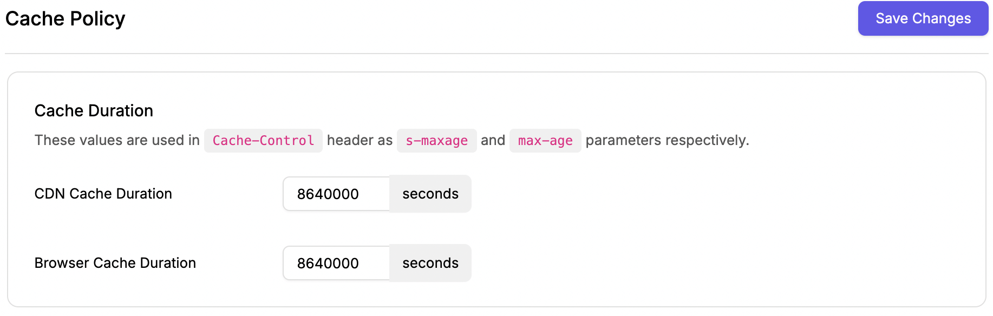Click the divider line under Cache Policy
Viewport: 993px width, 316px height.
click(x=496, y=54)
